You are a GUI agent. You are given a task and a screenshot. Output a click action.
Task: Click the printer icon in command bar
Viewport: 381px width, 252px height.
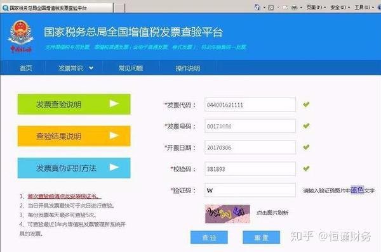[x=294, y=8]
